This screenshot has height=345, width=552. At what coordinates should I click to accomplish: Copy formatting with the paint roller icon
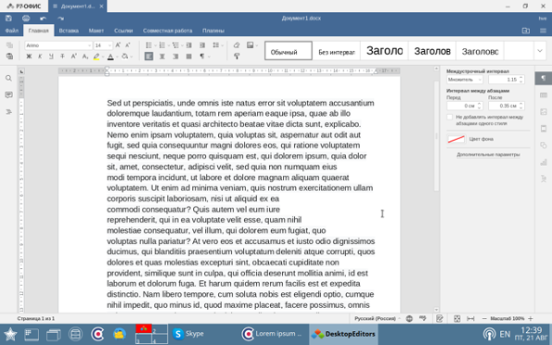click(x=237, y=57)
